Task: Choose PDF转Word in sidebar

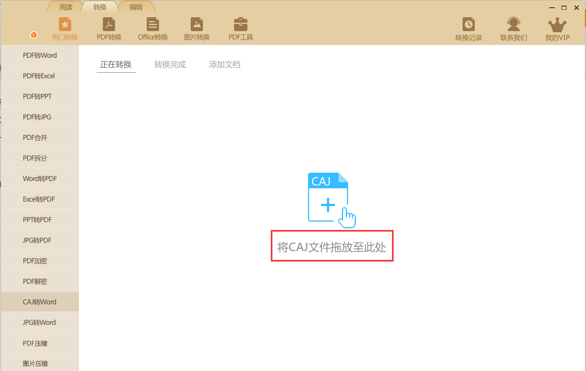Action: pyautogui.click(x=40, y=55)
